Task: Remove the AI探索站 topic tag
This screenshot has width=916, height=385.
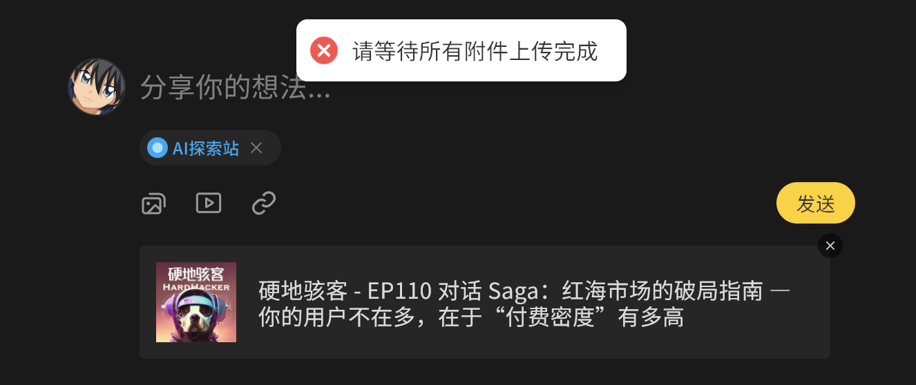Action: tap(256, 148)
